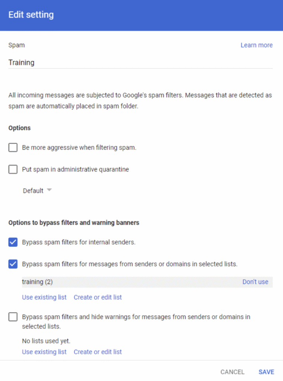Click the Edit setting dialog title
This screenshot has width=283, height=381.
[31, 15]
